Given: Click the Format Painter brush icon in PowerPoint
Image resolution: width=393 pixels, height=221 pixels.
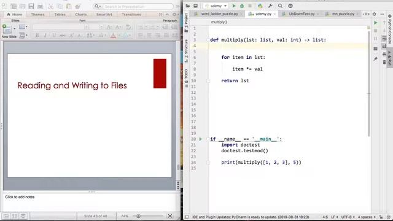Looking at the screenshot, I should click(x=78, y=6).
